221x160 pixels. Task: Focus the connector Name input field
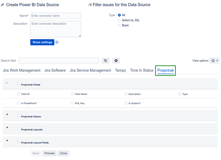[56, 16]
